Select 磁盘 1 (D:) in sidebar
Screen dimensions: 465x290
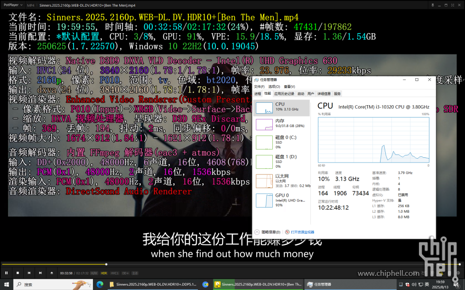coord(282,162)
